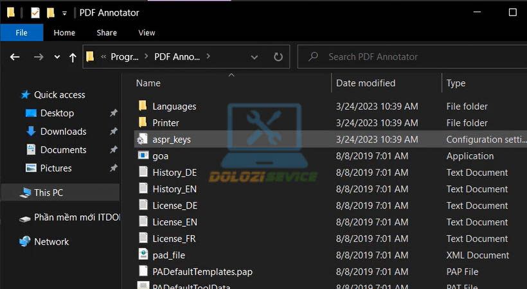Click the PADefaultTemplates.pap file name
This screenshot has height=289, width=527.
[x=202, y=272]
